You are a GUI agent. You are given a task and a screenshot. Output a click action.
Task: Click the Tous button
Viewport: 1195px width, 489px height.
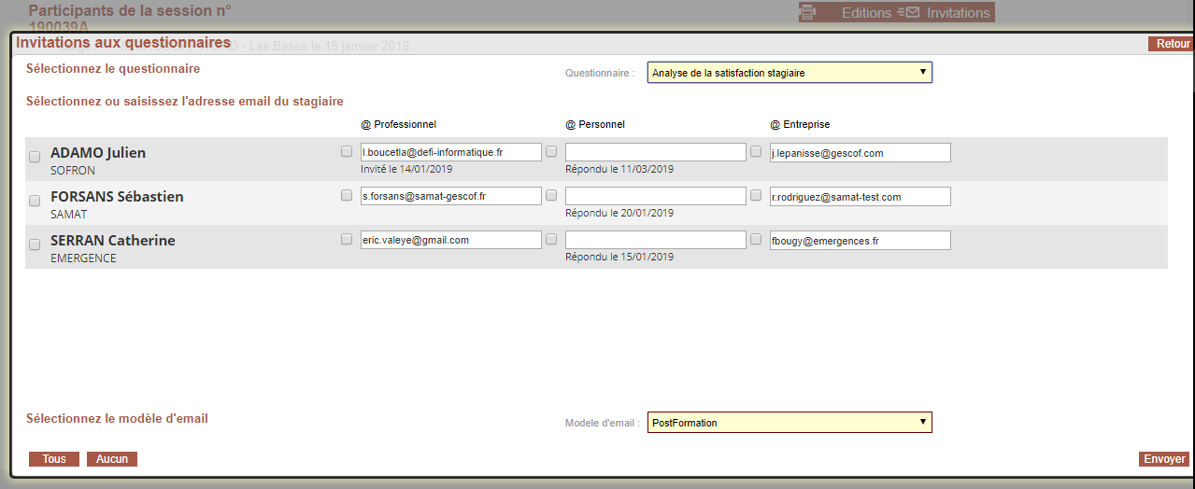coord(54,459)
